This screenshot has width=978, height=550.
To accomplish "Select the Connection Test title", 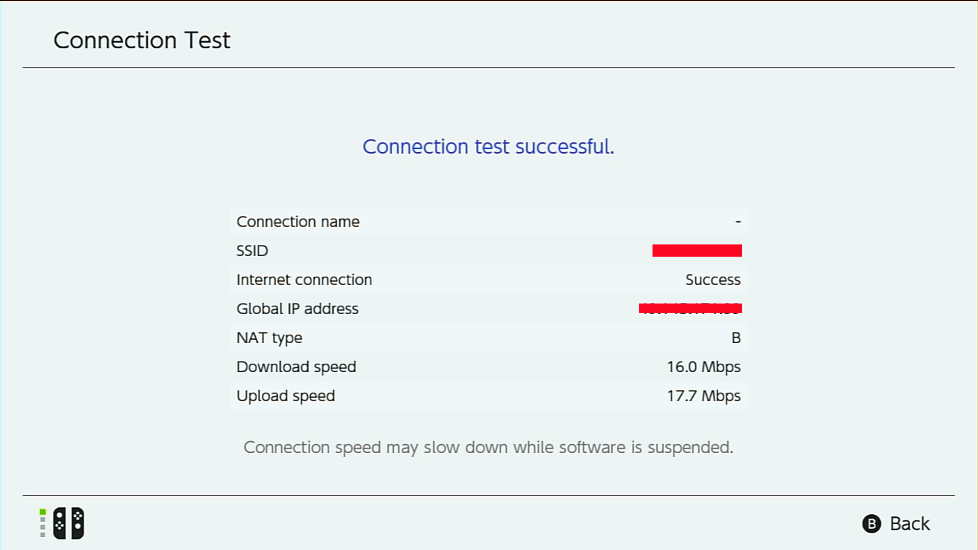I will 142,40.
